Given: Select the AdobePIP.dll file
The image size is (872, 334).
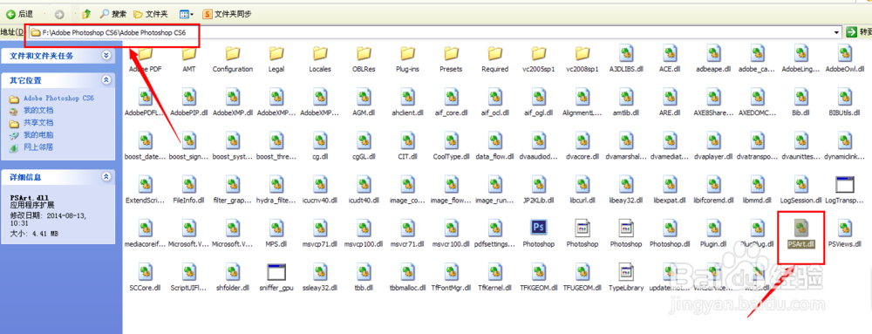Looking at the screenshot, I should click(x=188, y=103).
